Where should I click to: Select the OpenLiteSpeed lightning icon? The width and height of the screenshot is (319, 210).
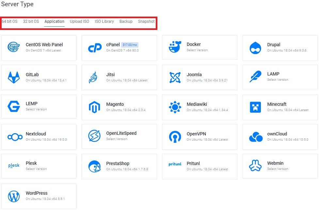94,136
